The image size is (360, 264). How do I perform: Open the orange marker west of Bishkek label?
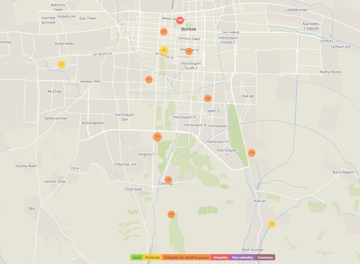[163, 32]
